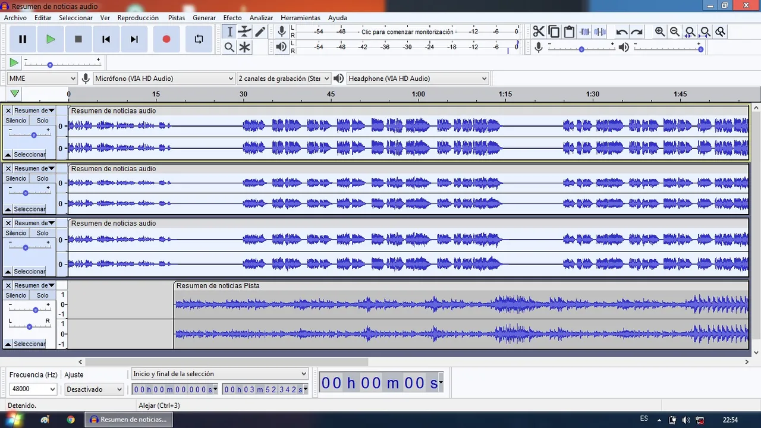Screen dimensions: 761x428
Task: Open the Herramientas menu
Action: tap(300, 18)
